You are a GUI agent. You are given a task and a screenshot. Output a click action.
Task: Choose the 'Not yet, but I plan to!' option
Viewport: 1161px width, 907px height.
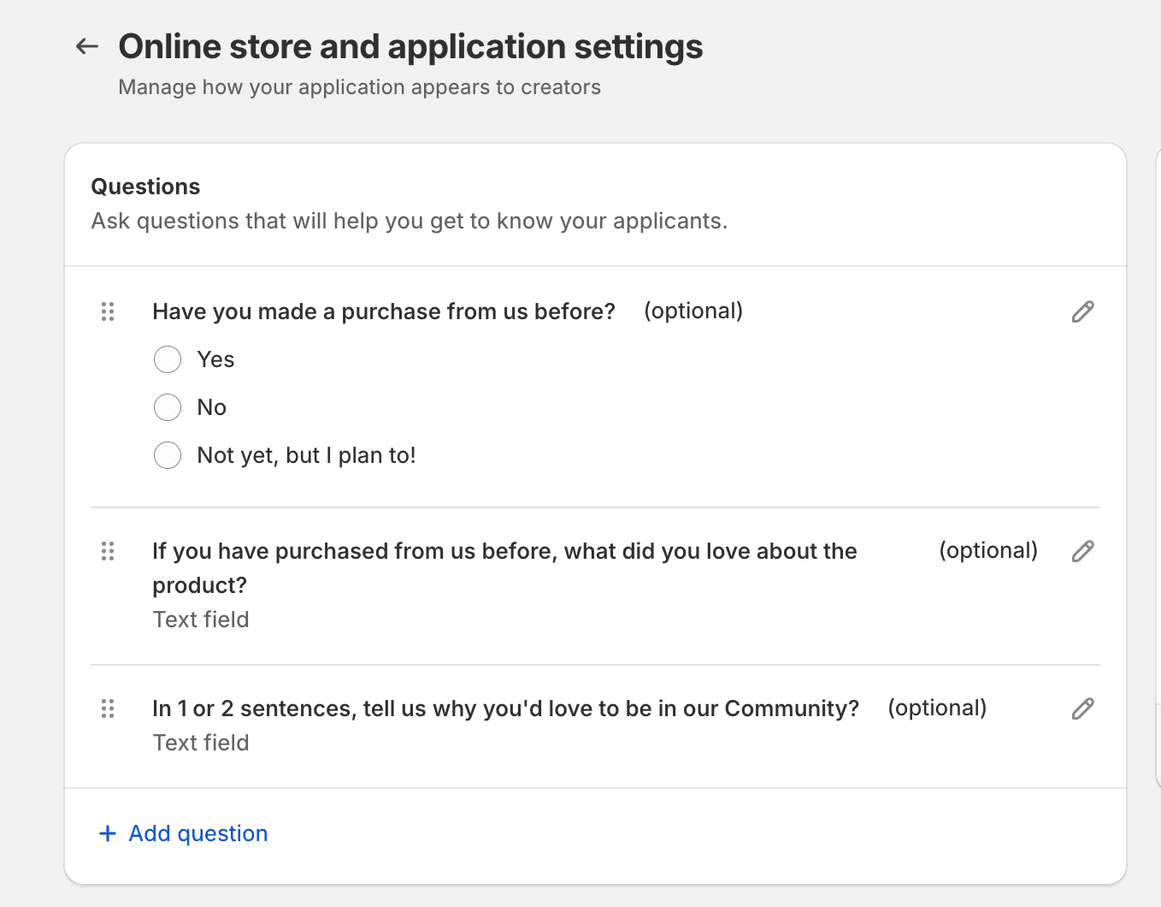pyautogui.click(x=168, y=455)
